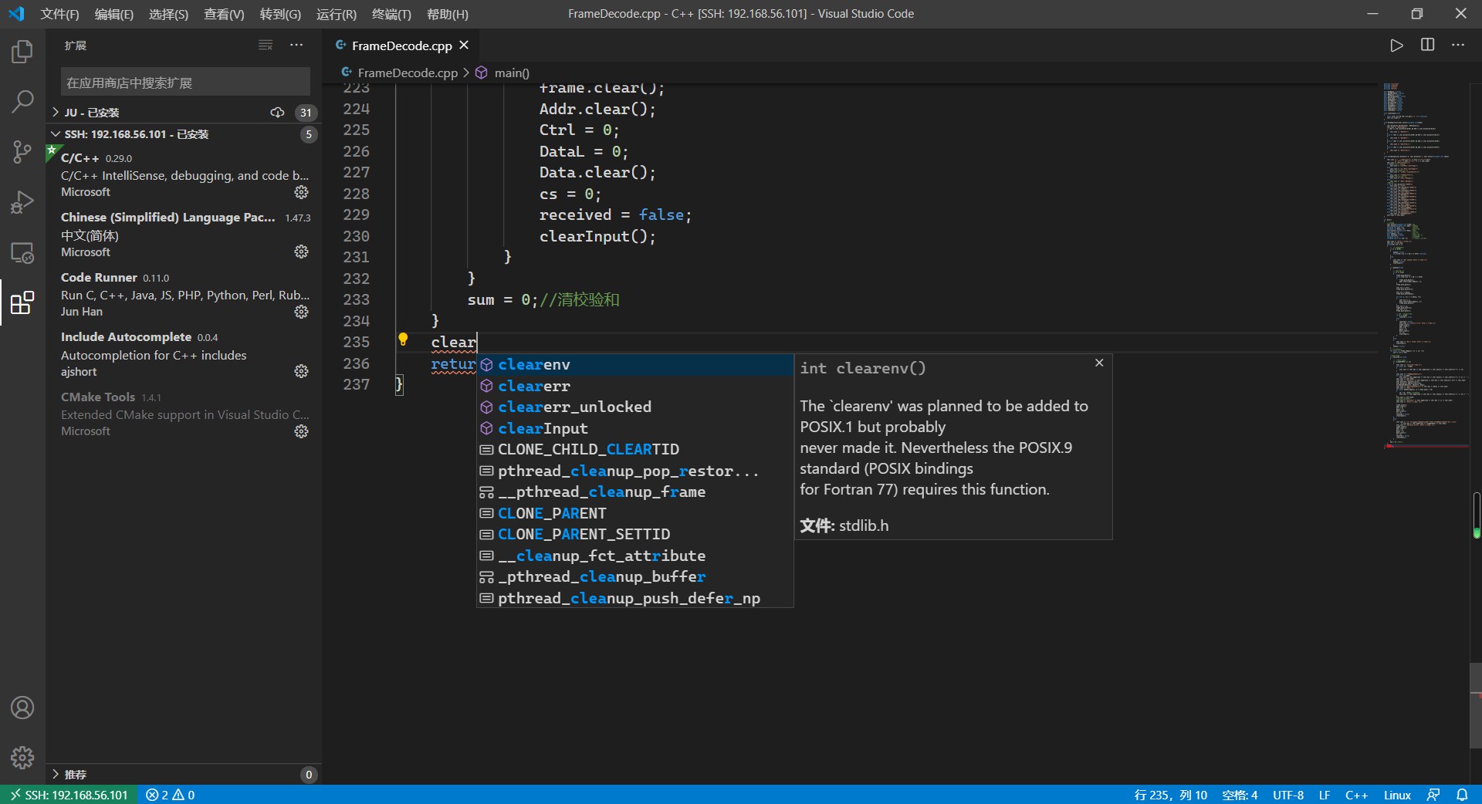The image size is (1482, 804).
Task: Open settings gear for Code Runner extension
Action: [301, 312]
